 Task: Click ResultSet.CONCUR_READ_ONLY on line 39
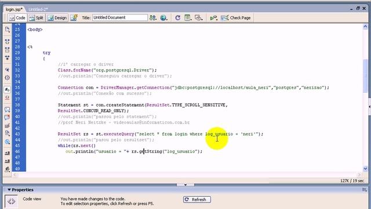pos(93,111)
